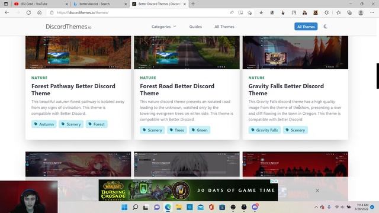Switch to better discord Search tab

99,4
